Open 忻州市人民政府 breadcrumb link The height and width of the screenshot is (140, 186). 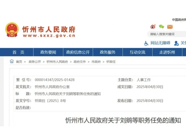coord(57,62)
